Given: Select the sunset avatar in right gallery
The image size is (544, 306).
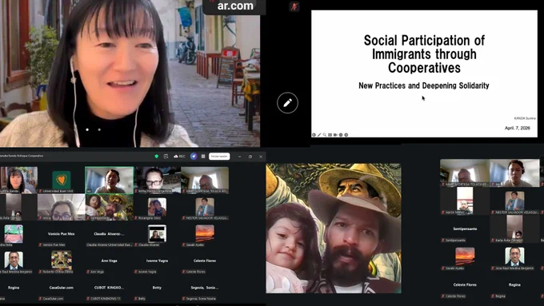Looking at the screenshot, I should coord(465,256).
